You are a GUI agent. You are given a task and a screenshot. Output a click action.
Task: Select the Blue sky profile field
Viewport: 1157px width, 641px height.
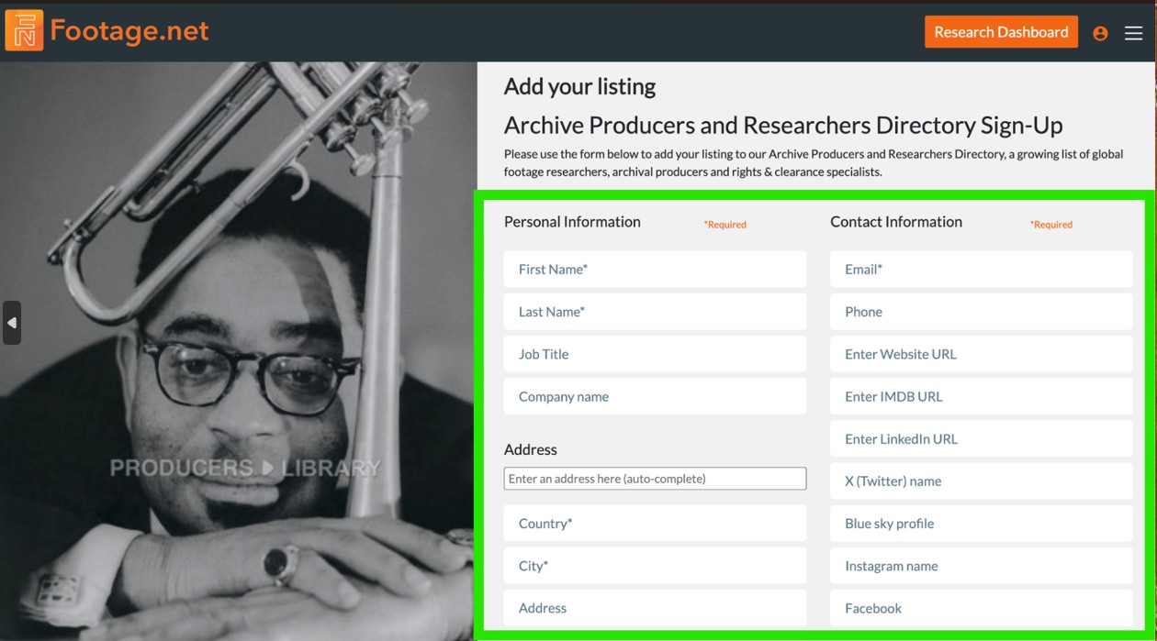[981, 524]
